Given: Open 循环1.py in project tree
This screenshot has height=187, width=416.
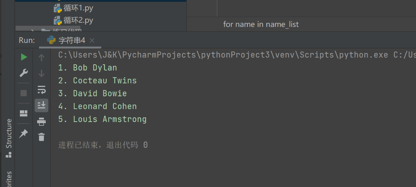Looking at the screenshot, I should (78, 8).
